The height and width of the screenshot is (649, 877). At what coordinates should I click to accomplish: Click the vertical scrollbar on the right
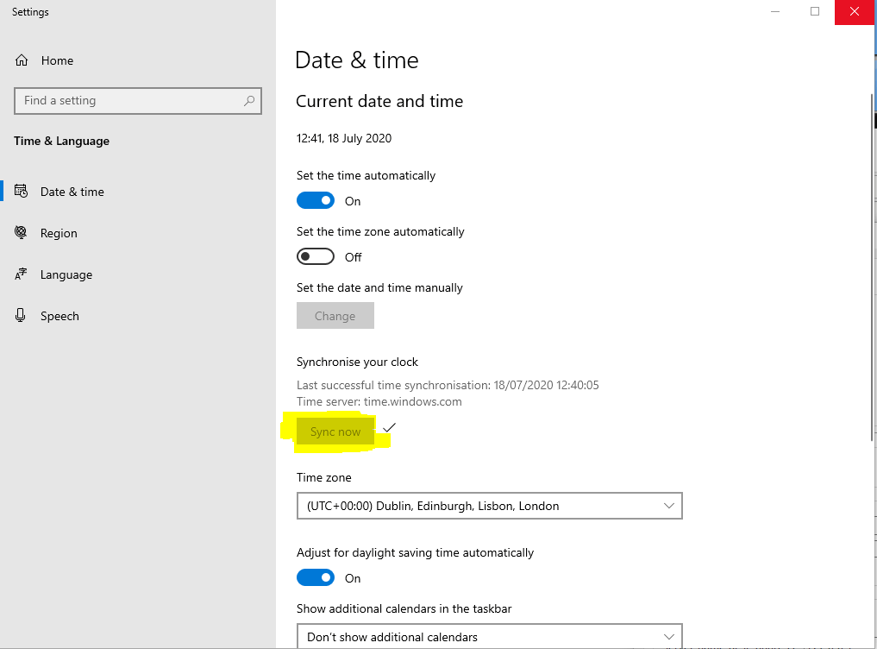873,266
